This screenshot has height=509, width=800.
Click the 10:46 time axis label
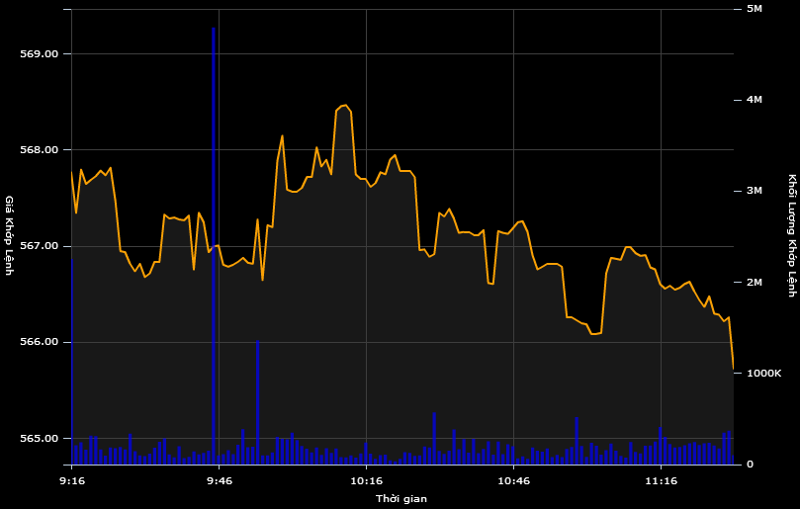[x=514, y=481]
